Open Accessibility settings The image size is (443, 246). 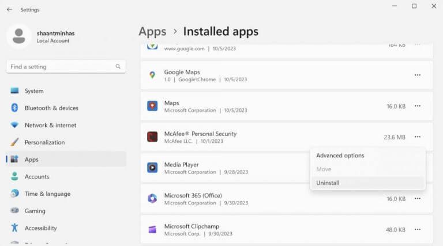coord(66,228)
